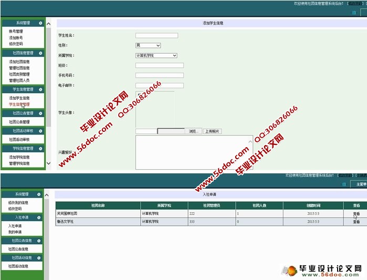367x280 pixels.
Task: Focus the 学生姓名 text field
Action: [156, 35]
